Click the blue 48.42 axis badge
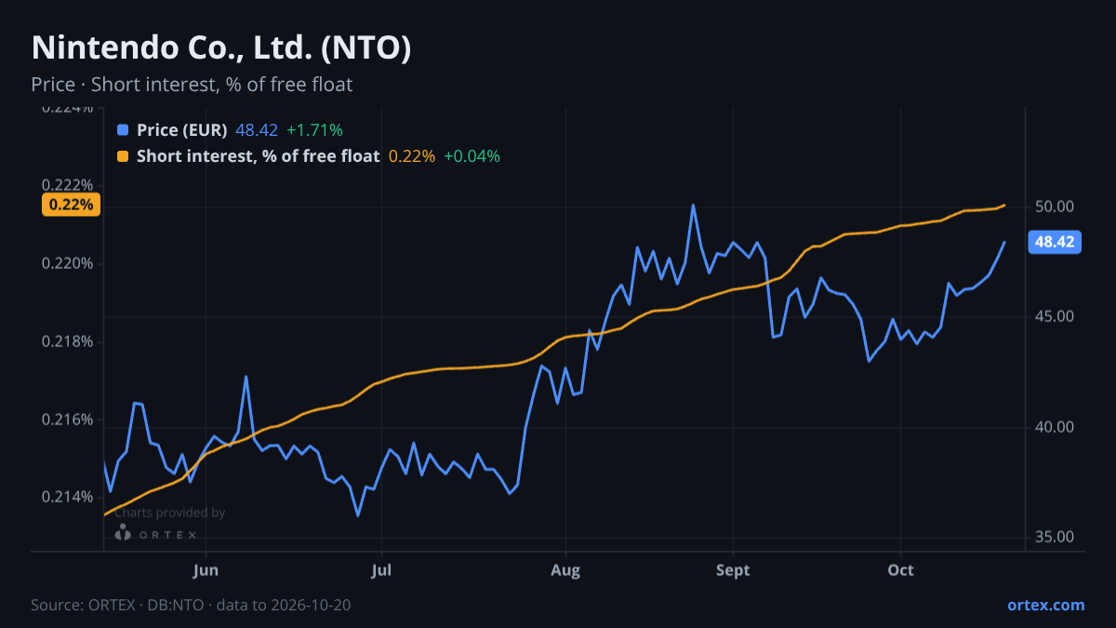 point(1055,243)
